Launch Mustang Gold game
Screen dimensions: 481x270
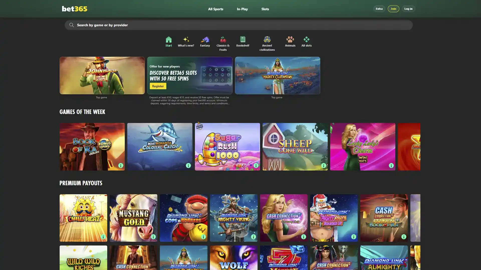point(134,218)
